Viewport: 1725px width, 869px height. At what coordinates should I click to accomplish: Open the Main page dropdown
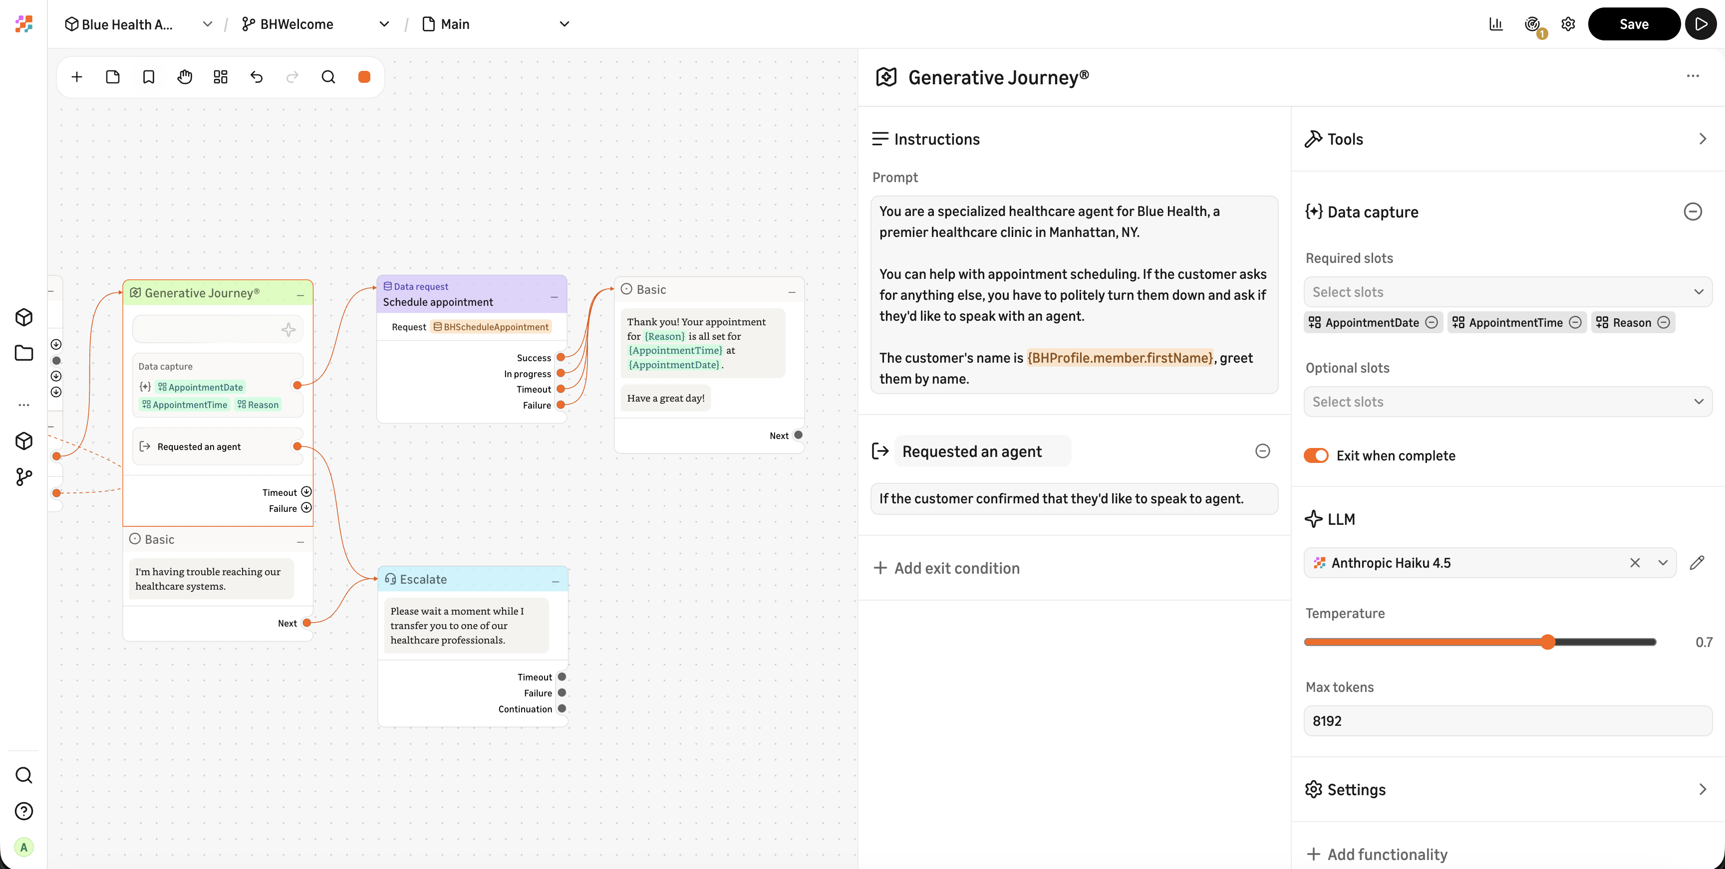[x=496, y=24]
